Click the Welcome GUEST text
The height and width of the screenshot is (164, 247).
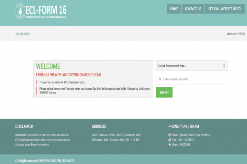236,34
